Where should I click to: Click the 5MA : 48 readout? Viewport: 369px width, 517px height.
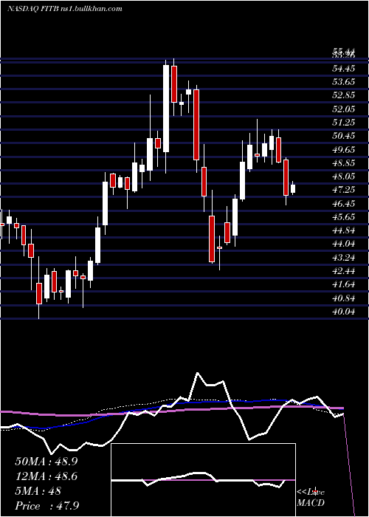click(38, 491)
